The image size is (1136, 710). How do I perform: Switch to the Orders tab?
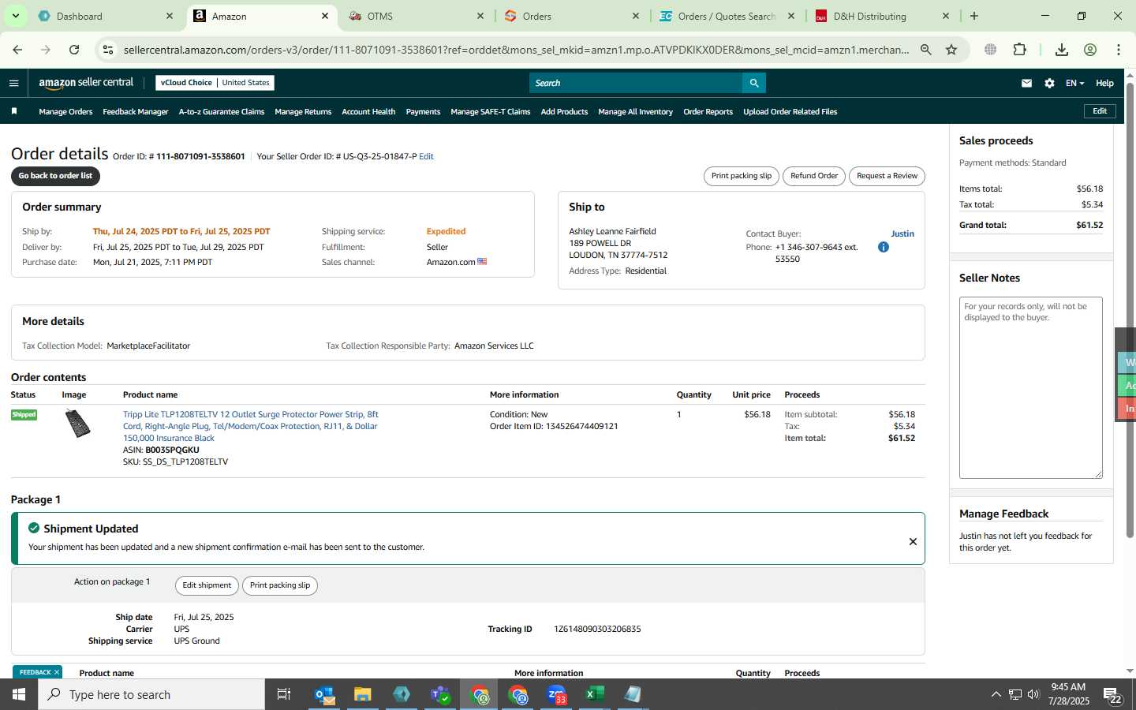coord(573,16)
